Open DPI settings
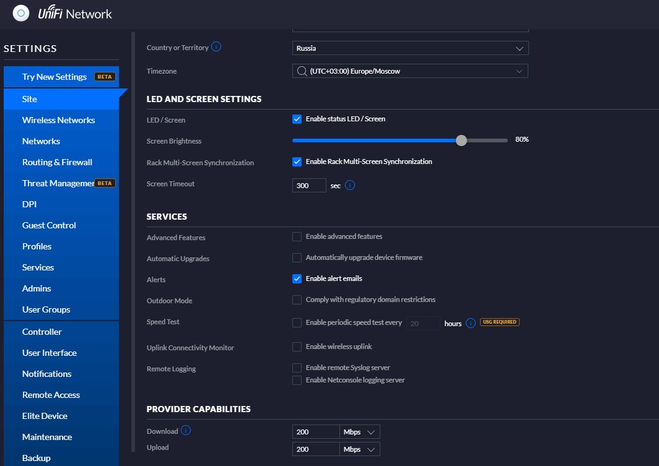The height and width of the screenshot is (466, 659). 61,204
